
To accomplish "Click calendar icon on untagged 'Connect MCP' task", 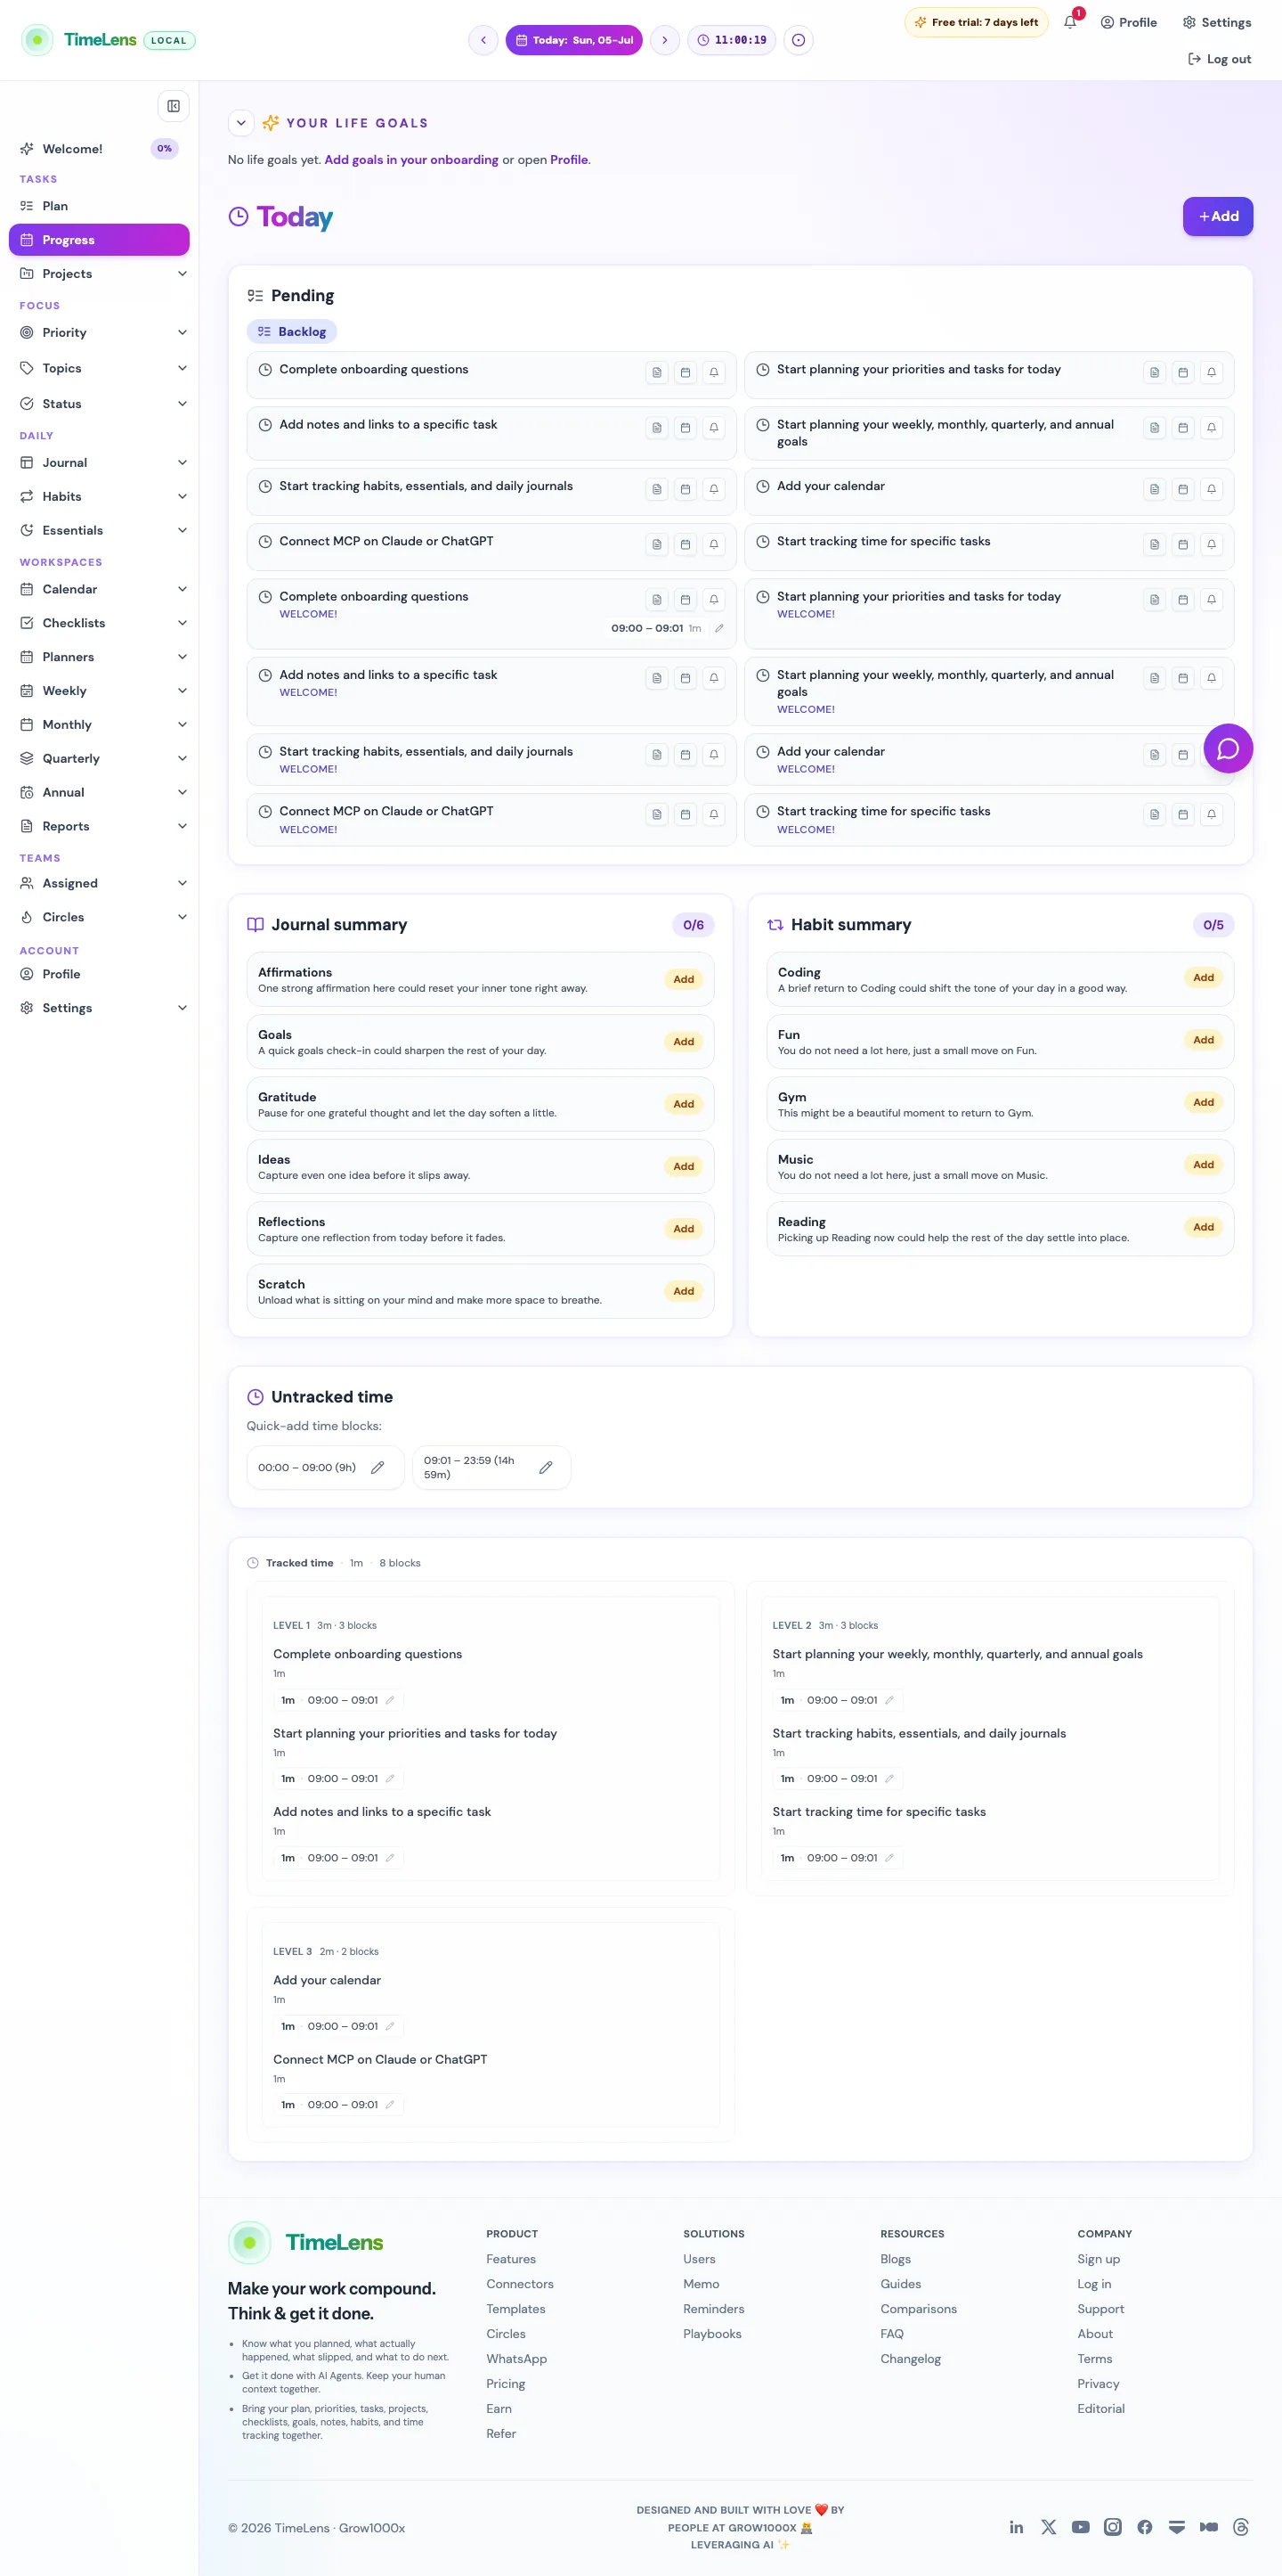I will 686,544.
